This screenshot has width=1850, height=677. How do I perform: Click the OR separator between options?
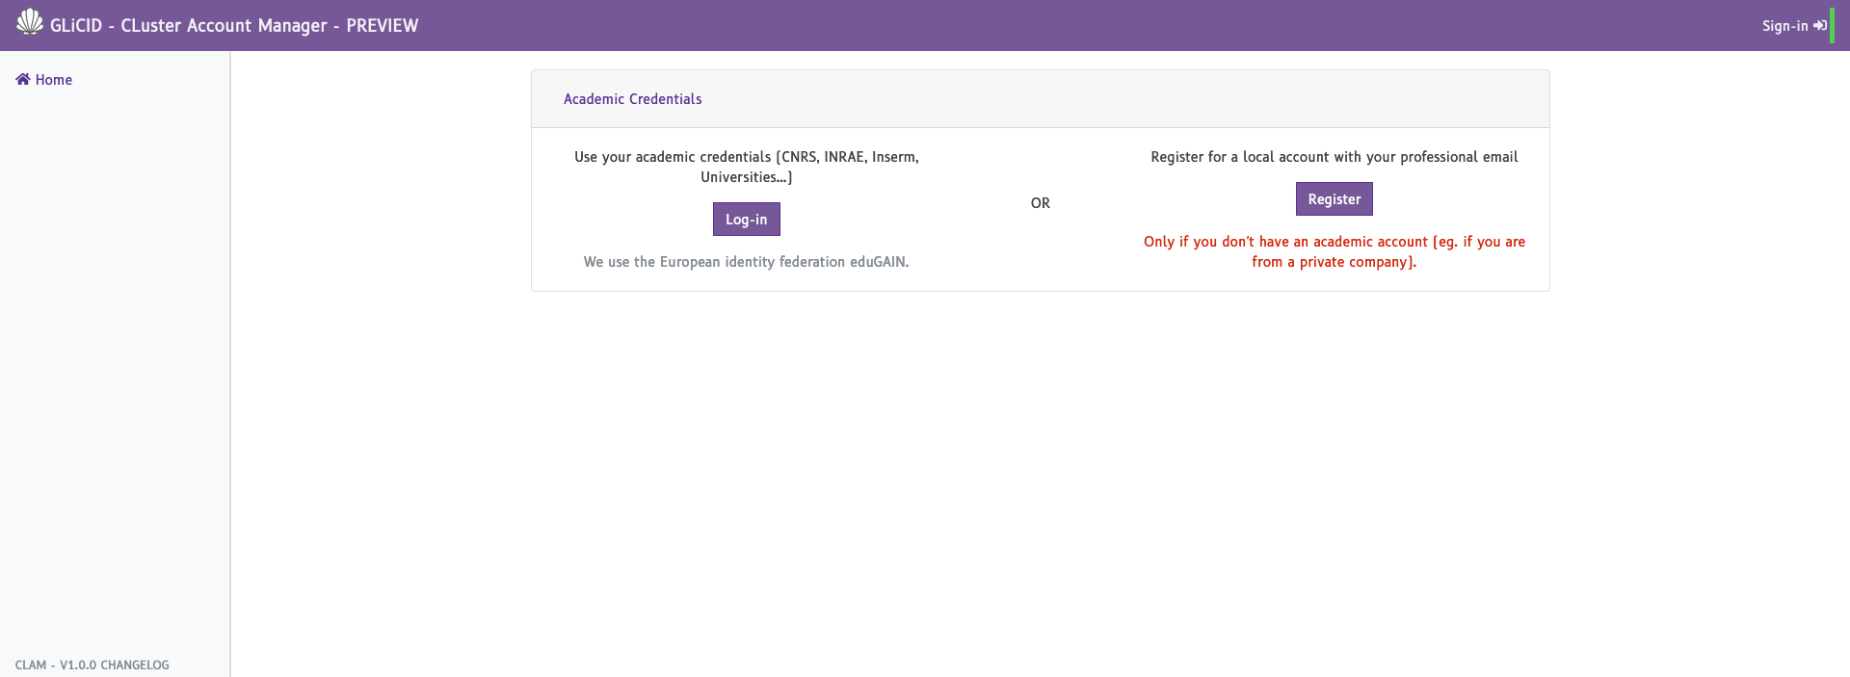pyautogui.click(x=1040, y=203)
